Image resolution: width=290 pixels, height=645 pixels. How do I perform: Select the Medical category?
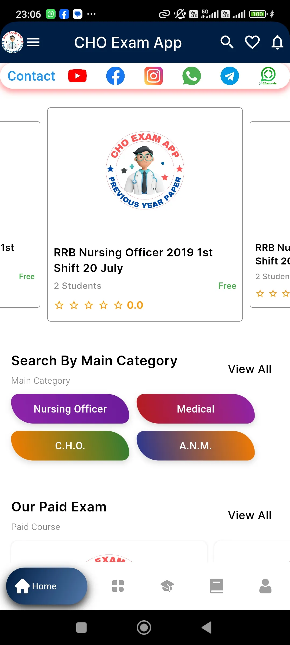click(x=196, y=409)
